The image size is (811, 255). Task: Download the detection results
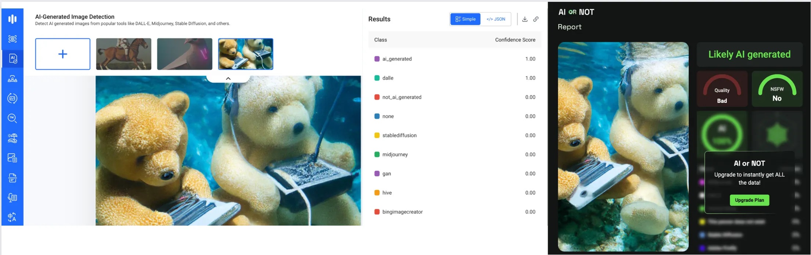tap(525, 19)
